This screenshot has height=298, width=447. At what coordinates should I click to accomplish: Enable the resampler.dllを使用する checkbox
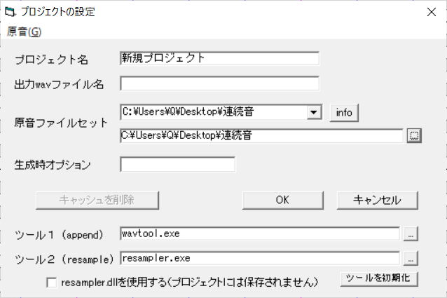click(x=52, y=283)
